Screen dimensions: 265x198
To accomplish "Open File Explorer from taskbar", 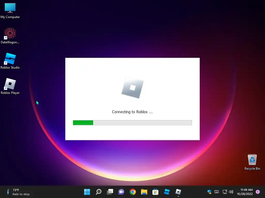I will pyautogui.click(x=144, y=192).
